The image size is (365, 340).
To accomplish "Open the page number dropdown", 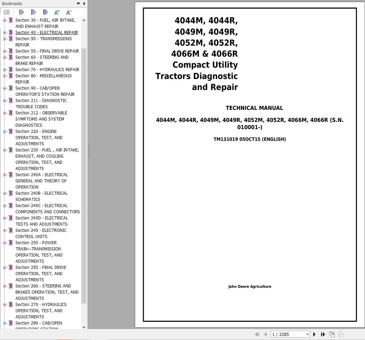I will point(307,334).
